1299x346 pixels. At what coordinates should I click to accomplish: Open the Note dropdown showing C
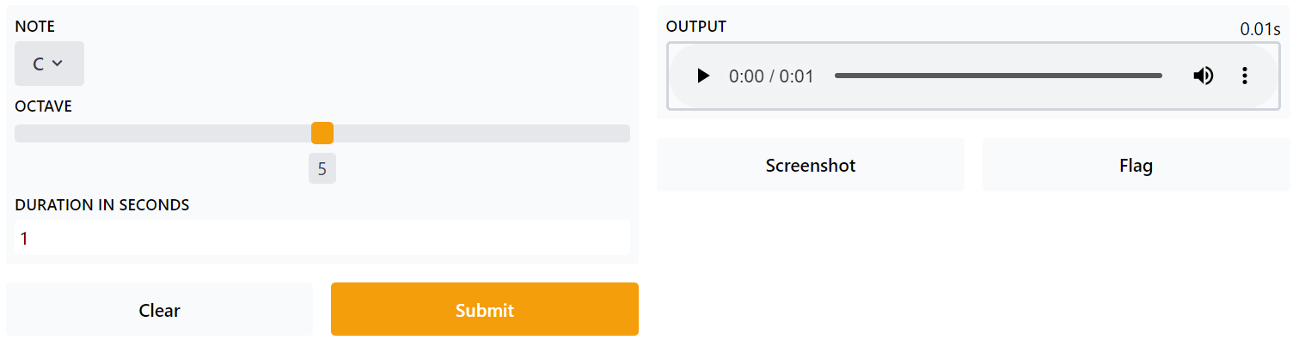[49, 64]
